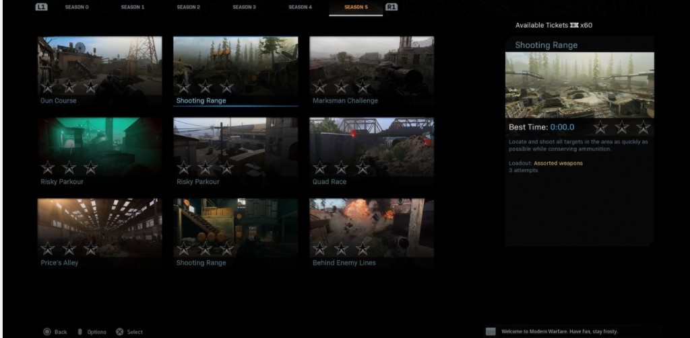Viewport: 690px width, 338px height.
Task: Click the third star on Behind Enemy Lines card
Action: [x=363, y=249]
